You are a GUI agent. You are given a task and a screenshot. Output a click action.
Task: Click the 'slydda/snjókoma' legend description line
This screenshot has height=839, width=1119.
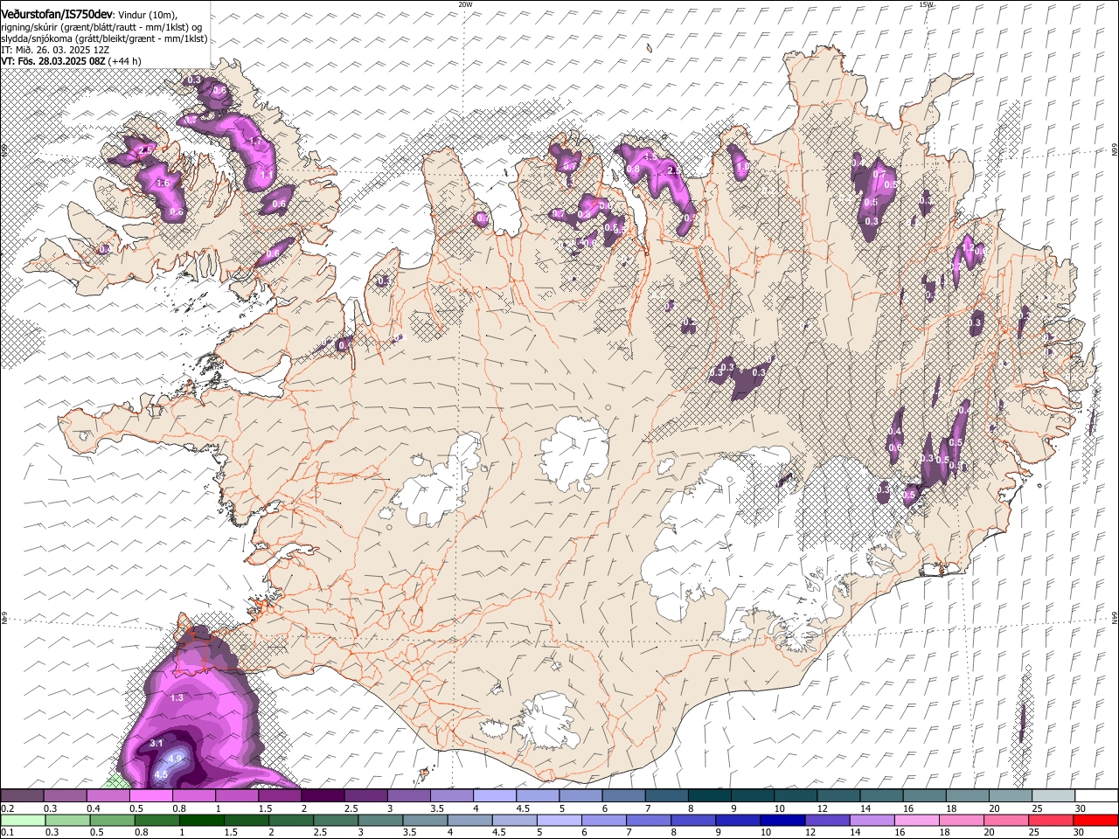point(104,38)
